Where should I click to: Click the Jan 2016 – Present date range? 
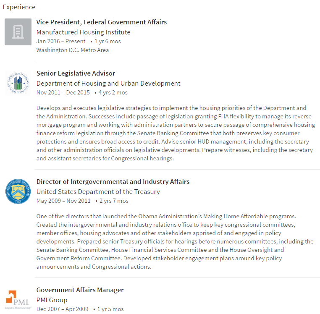[x=61, y=41]
